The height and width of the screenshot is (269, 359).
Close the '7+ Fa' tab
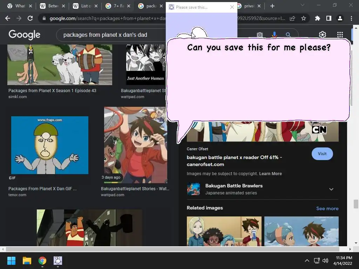[x=129, y=6]
